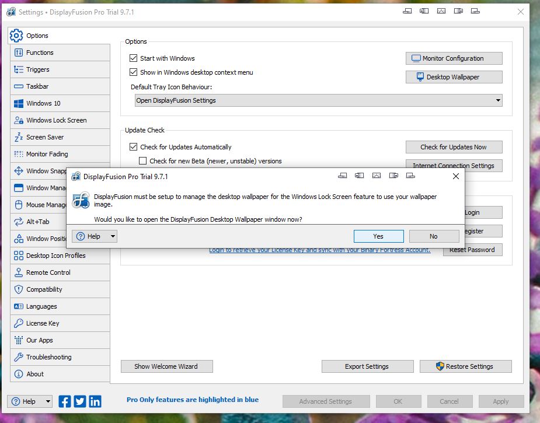Screen dimensions: 540x423
Task: Open the DisplayFusion Facebook page icon
Action: (65, 401)
